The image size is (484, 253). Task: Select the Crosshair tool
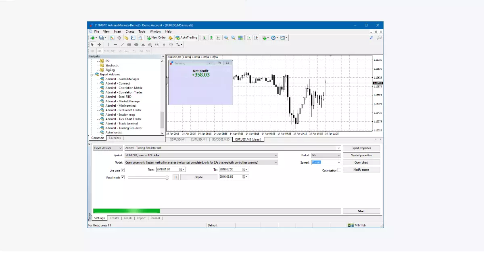coord(99,44)
